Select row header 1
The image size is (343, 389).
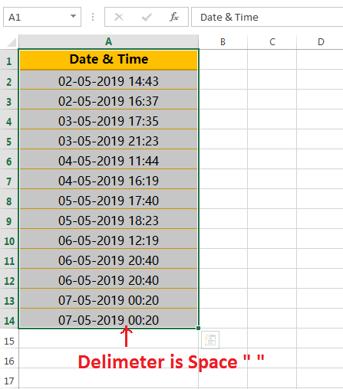pyautogui.click(x=9, y=60)
